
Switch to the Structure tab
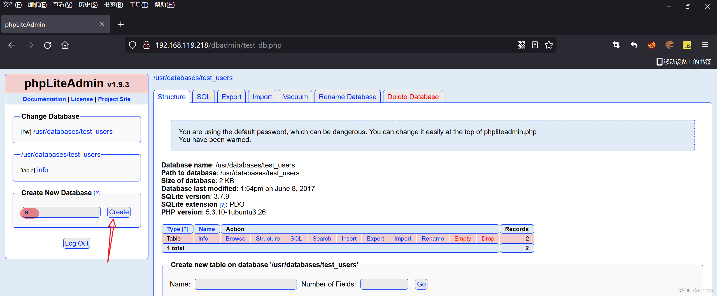click(x=172, y=97)
